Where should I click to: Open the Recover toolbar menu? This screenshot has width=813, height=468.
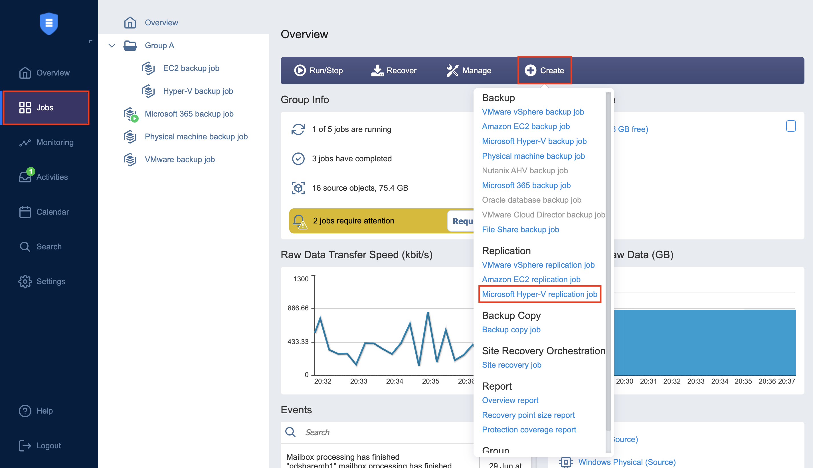pos(394,70)
